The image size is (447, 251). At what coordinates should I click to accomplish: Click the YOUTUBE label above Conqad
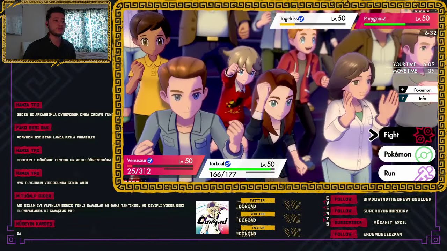[x=258, y=214]
